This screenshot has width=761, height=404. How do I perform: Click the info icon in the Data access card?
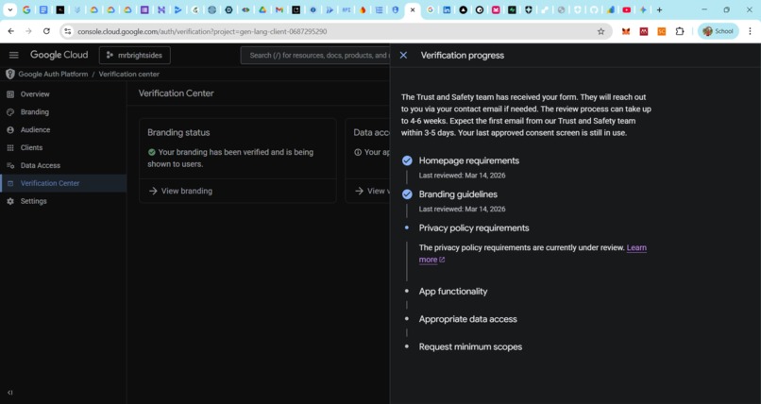[x=358, y=152]
